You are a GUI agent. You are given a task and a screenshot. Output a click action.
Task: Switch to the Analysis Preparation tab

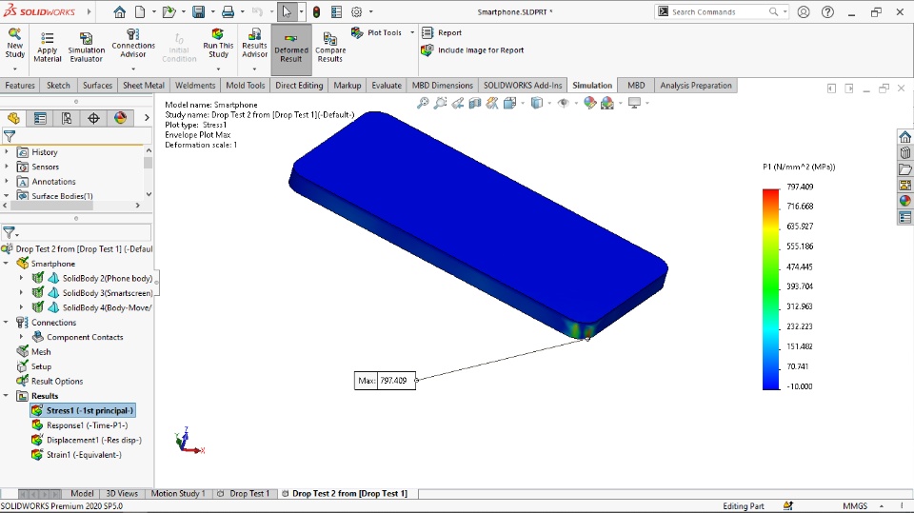coord(695,85)
